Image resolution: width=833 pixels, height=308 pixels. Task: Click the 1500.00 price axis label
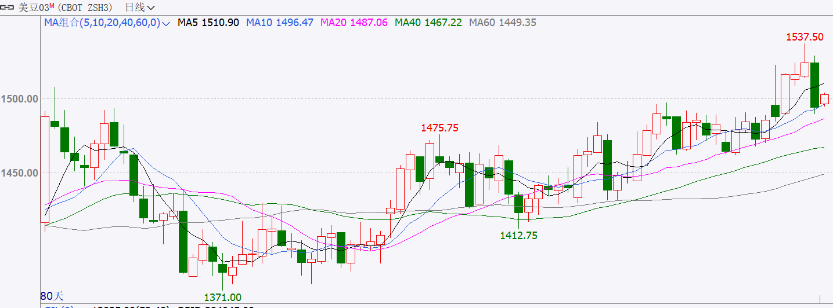19,99
